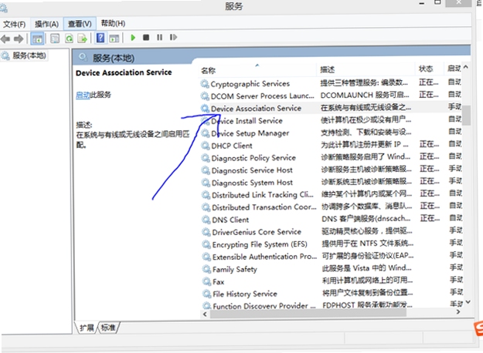This screenshot has width=483, height=353.
Task: Click the Sogou input method icon
Action: [x=478, y=329]
